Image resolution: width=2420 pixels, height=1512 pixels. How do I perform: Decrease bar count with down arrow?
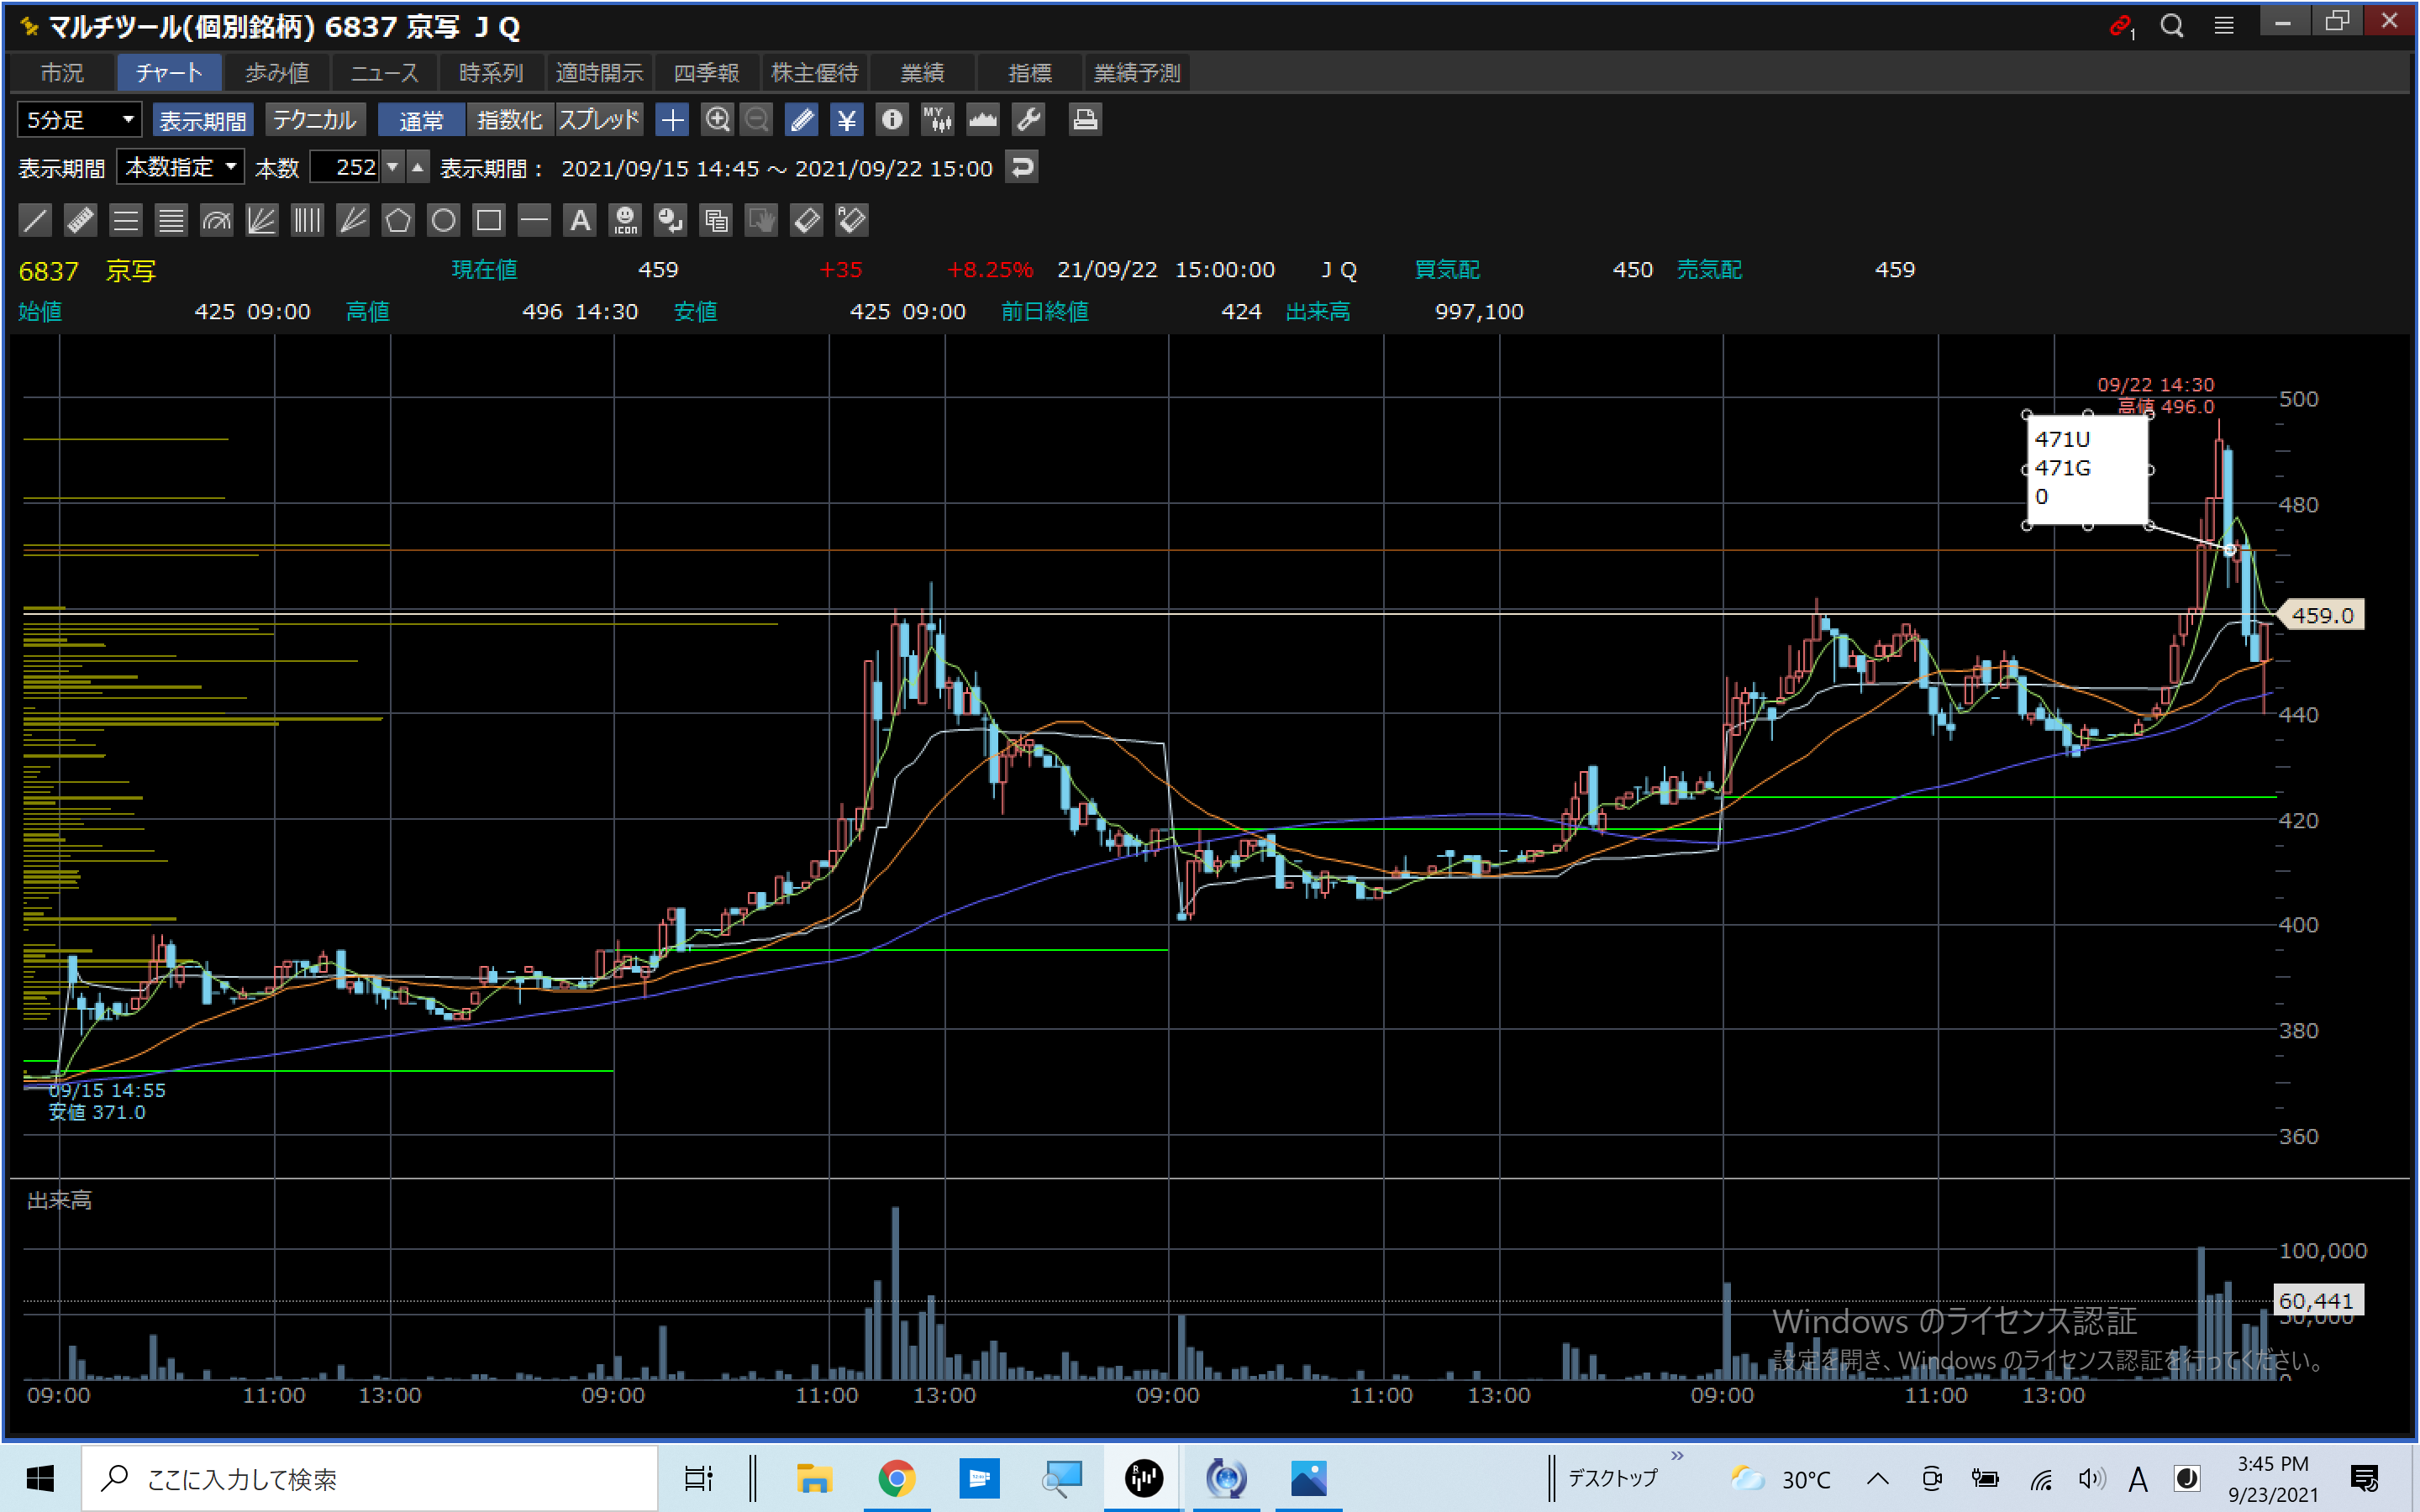(x=393, y=167)
